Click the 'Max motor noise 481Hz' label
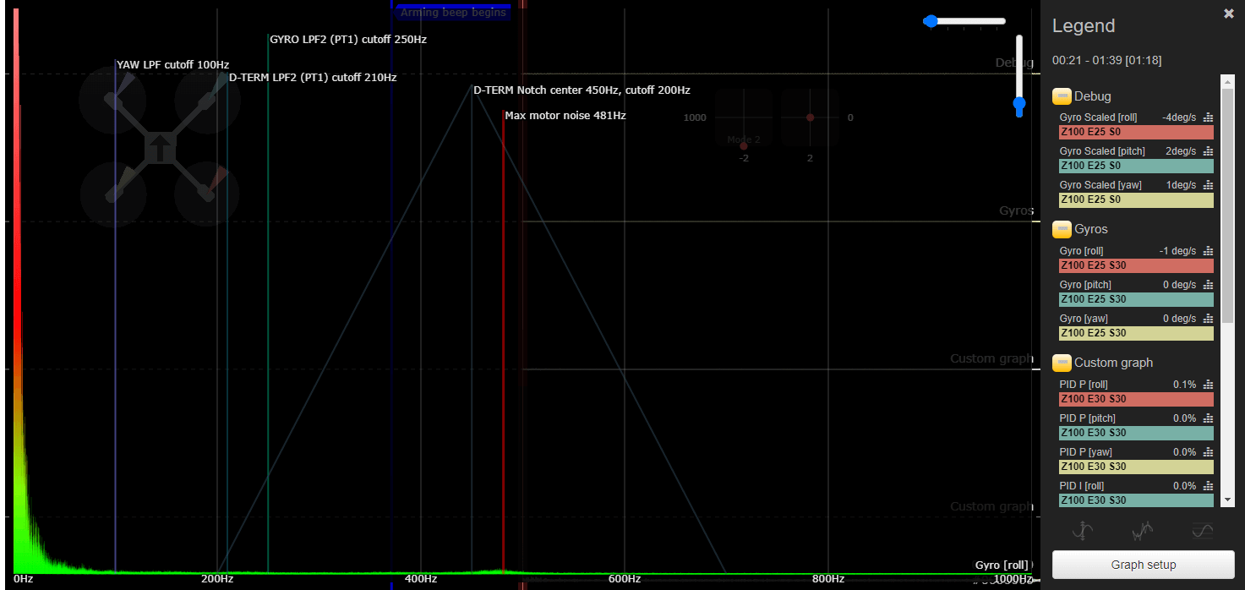1245x590 pixels. (x=565, y=115)
